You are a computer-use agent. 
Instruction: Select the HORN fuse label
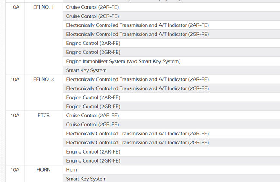pos(44,170)
